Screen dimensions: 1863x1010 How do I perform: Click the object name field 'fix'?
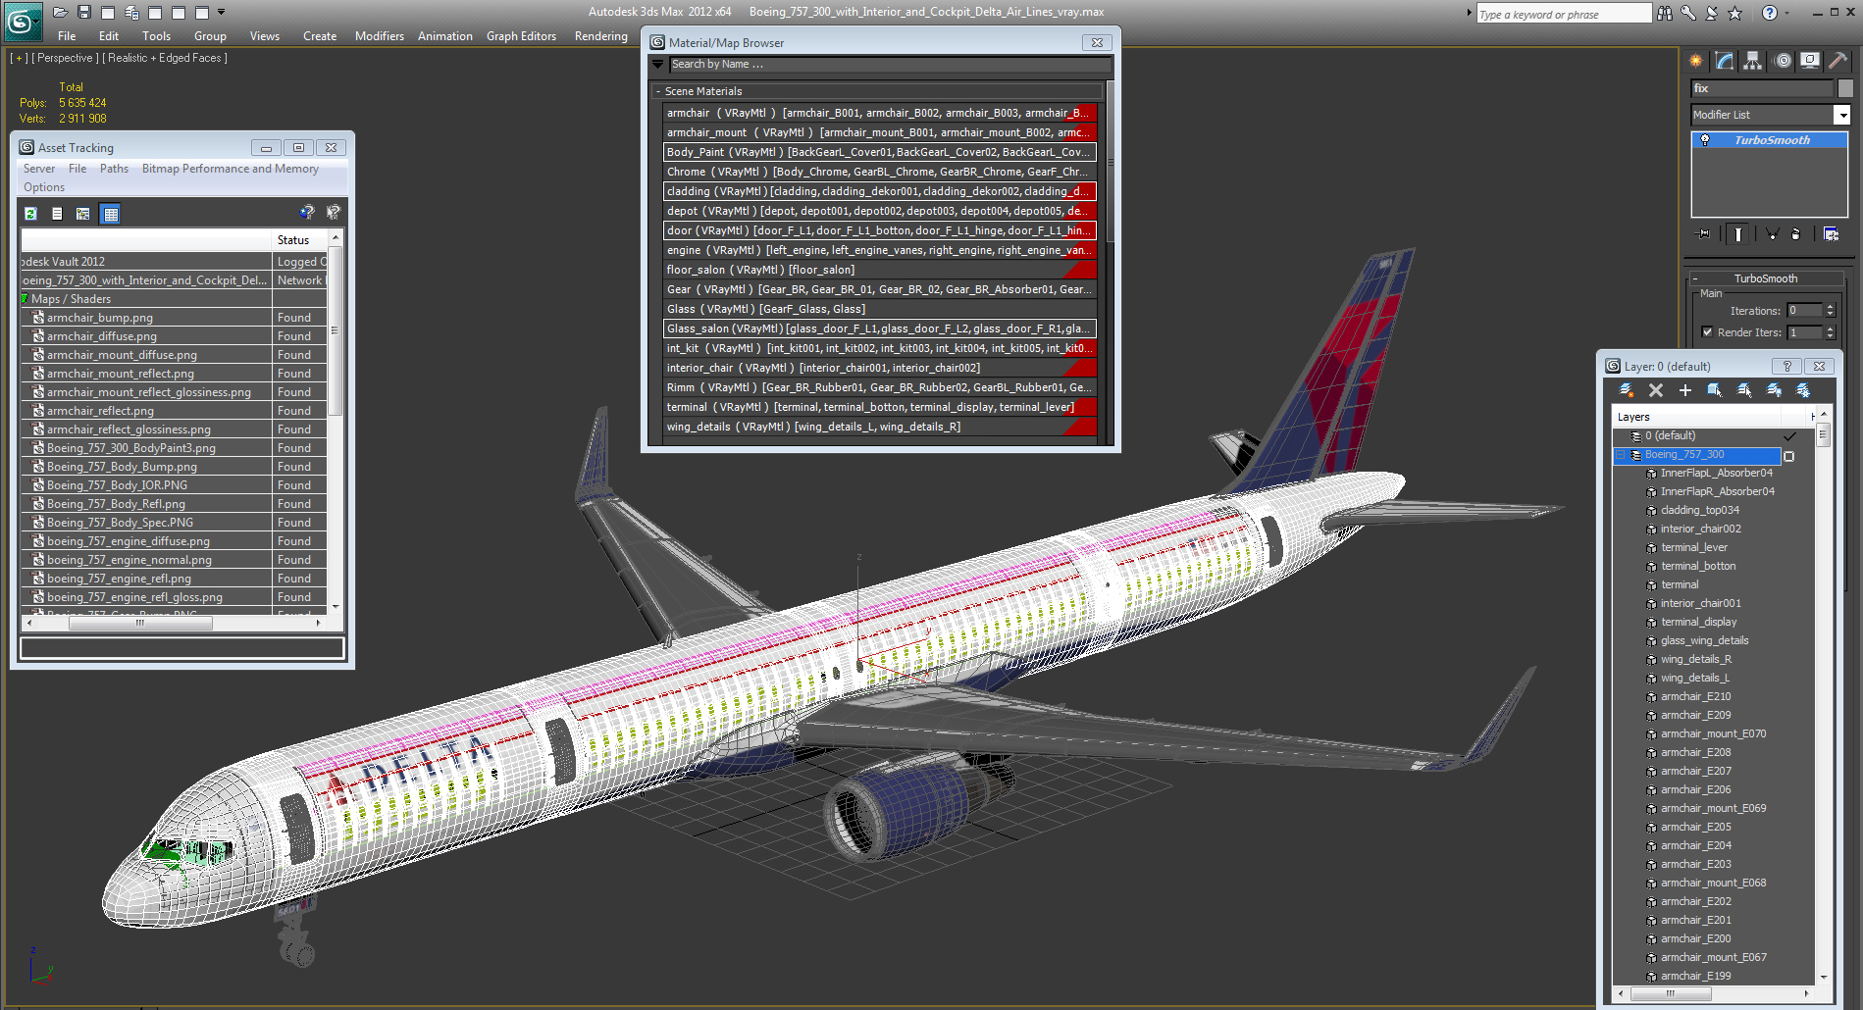click(1762, 88)
